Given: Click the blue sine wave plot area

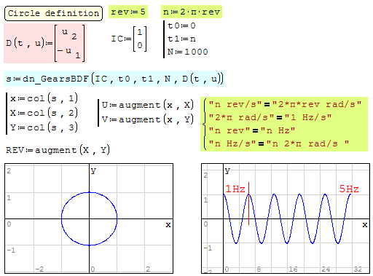Looking at the screenshot, I should pyautogui.click(x=287, y=218).
